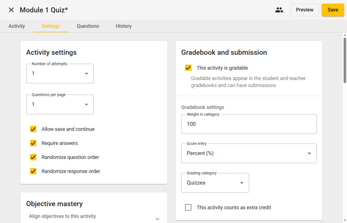
Task: Select the Settings tab
Action: pyautogui.click(x=50, y=26)
